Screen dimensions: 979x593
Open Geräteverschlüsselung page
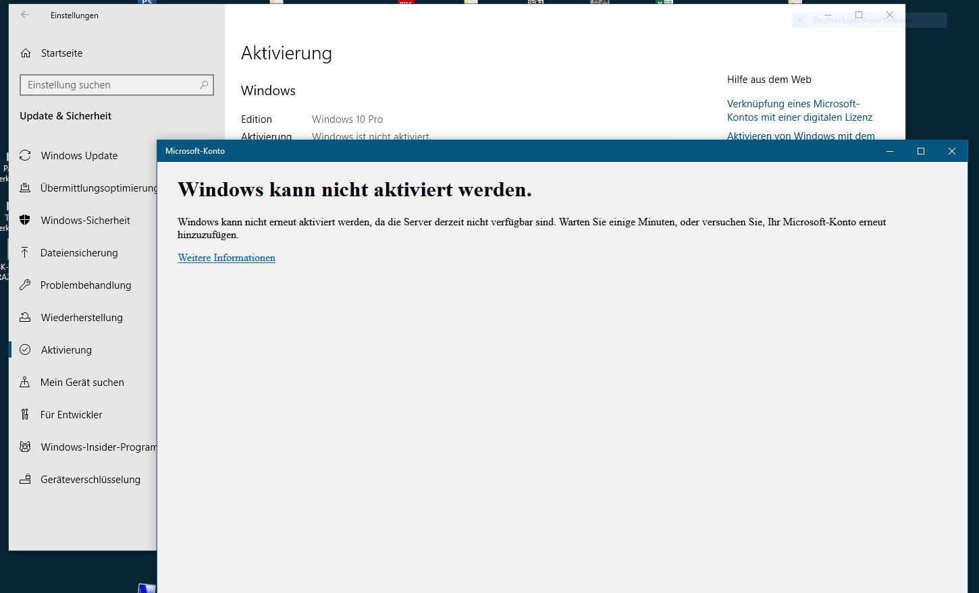click(x=90, y=480)
